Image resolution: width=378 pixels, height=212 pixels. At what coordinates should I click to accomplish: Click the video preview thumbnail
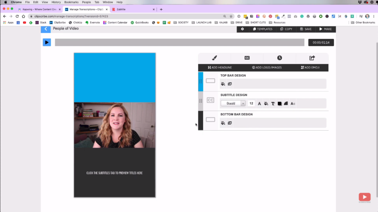pyautogui.click(x=115, y=125)
